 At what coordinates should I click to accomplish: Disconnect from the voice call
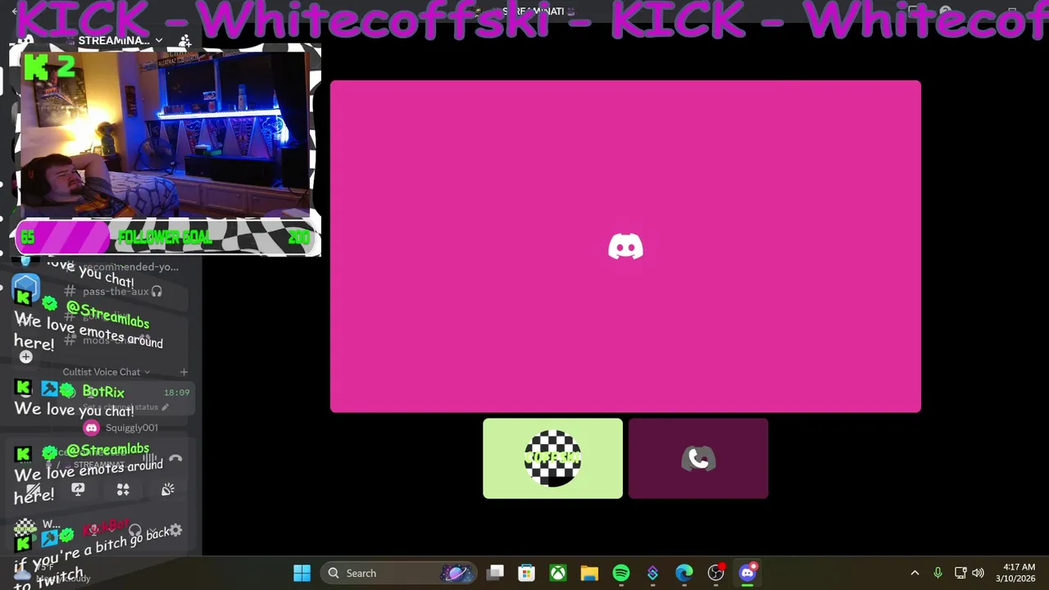(x=175, y=459)
